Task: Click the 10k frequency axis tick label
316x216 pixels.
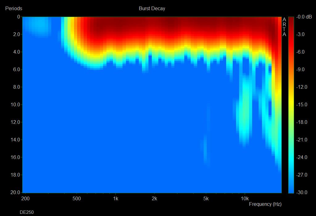Action: point(245,198)
